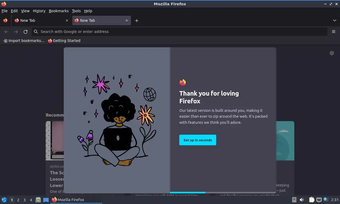Screen dimensions: 340x204
Task: Open the hamburger application menu
Action: (x=334, y=32)
